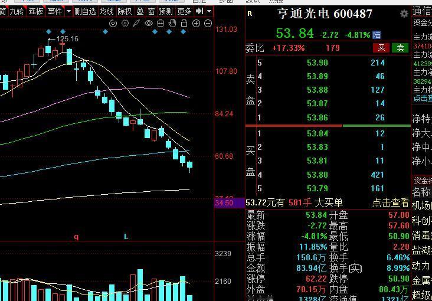Click the purple 34.50 price tag
432x301 pixels.
pyautogui.click(x=229, y=203)
